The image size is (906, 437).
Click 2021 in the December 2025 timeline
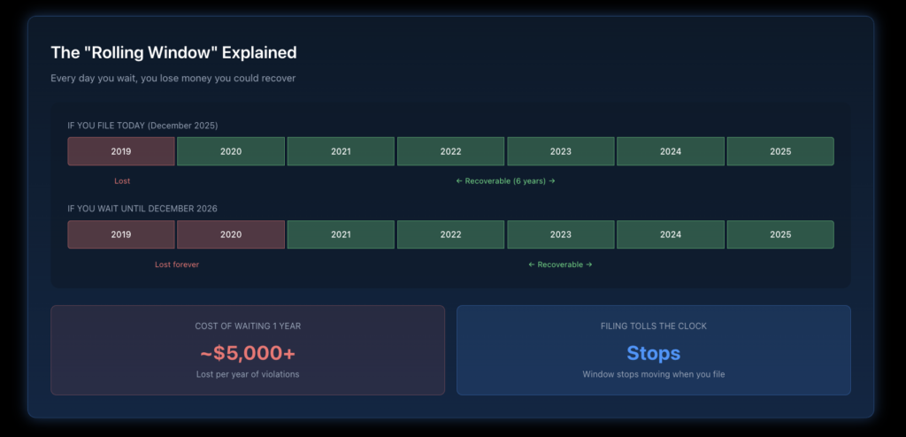pyautogui.click(x=341, y=151)
